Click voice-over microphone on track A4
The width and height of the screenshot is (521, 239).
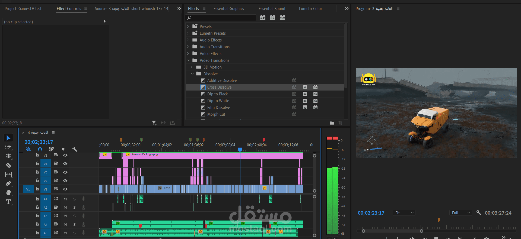[84, 224]
